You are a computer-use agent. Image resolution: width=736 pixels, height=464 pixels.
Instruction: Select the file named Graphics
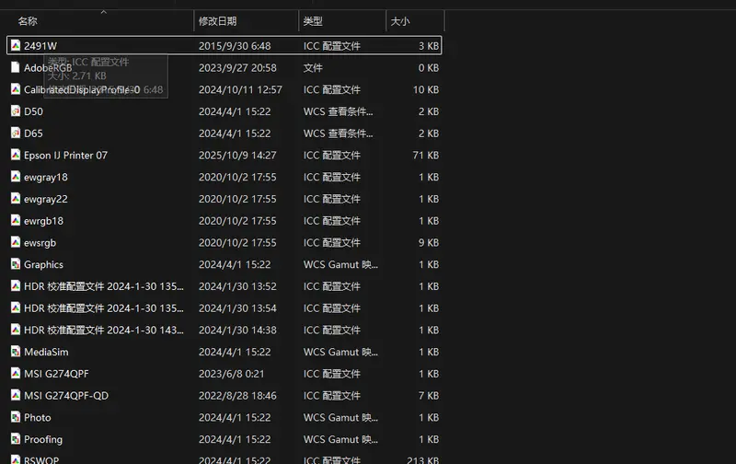point(43,265)
